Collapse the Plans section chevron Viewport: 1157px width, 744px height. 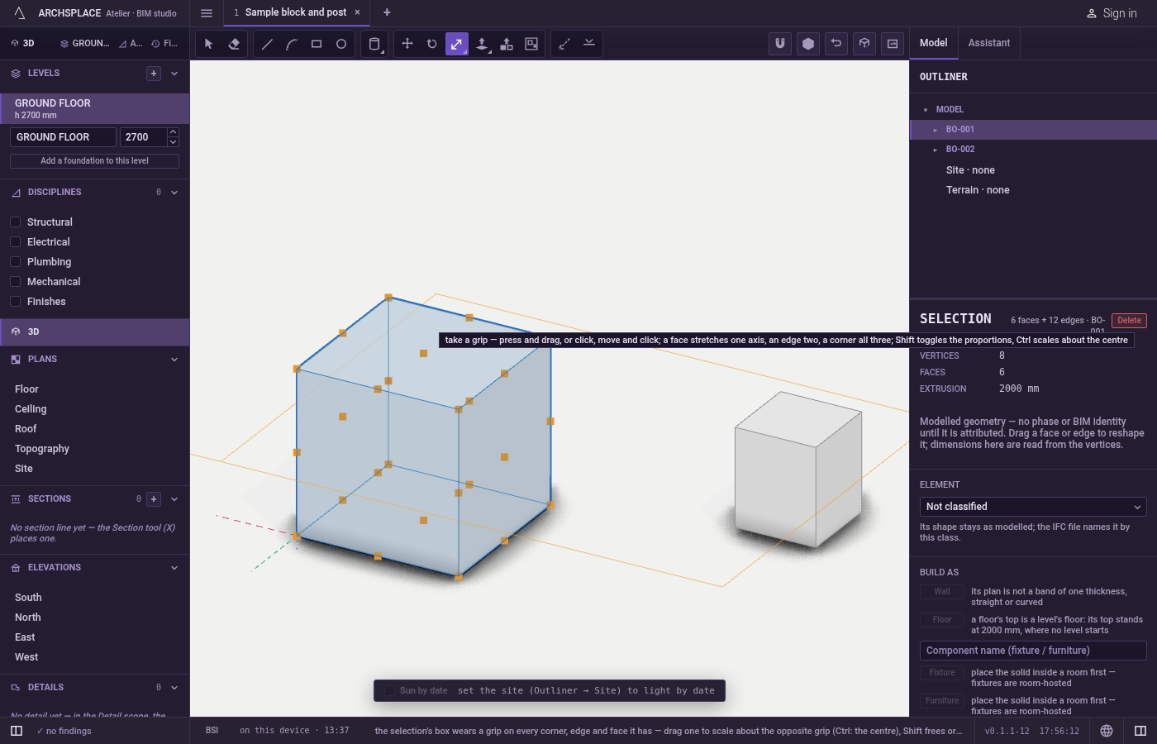coord(174,360)
